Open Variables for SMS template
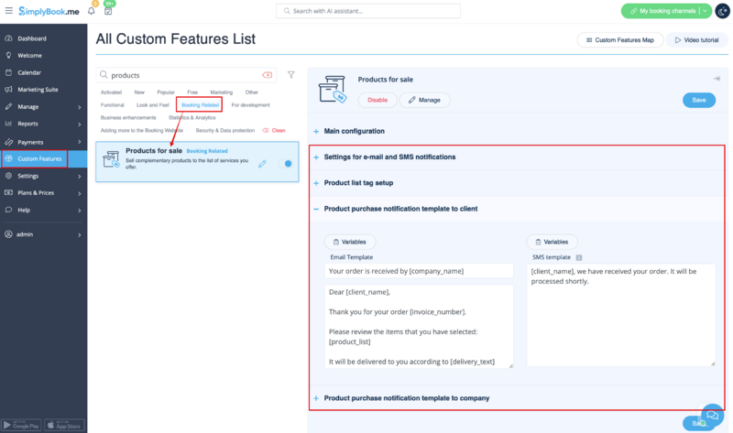The width and height of the screenshot is (733, 433). [x=552, y=242]
